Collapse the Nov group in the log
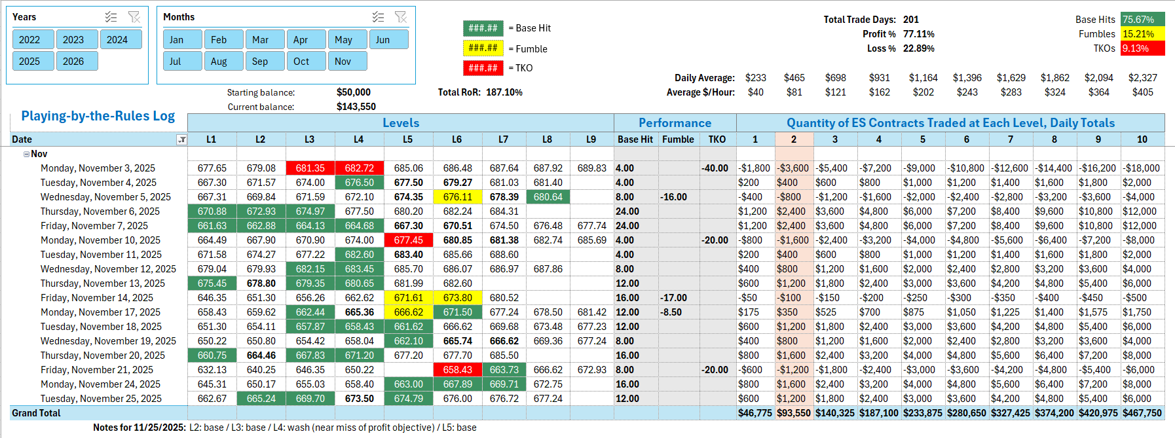1175x438 pixels. (26, 155)
